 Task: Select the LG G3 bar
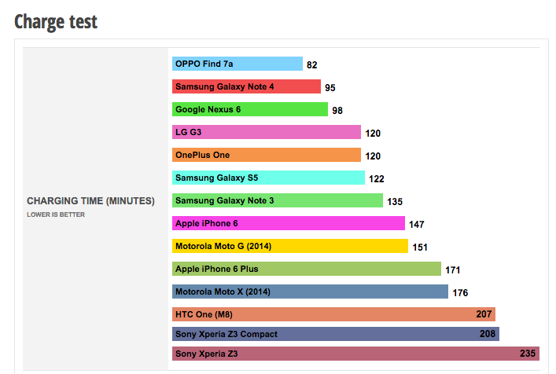coord(266,133)
